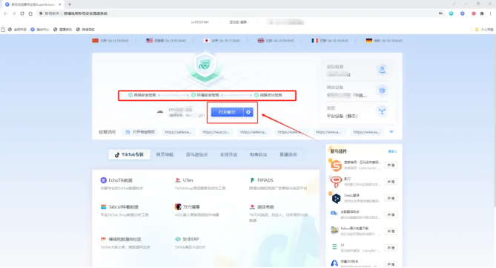The image size is (496, 268).
Task: Click the Germany flag Berlin clock
Action: tap(384, 41)
